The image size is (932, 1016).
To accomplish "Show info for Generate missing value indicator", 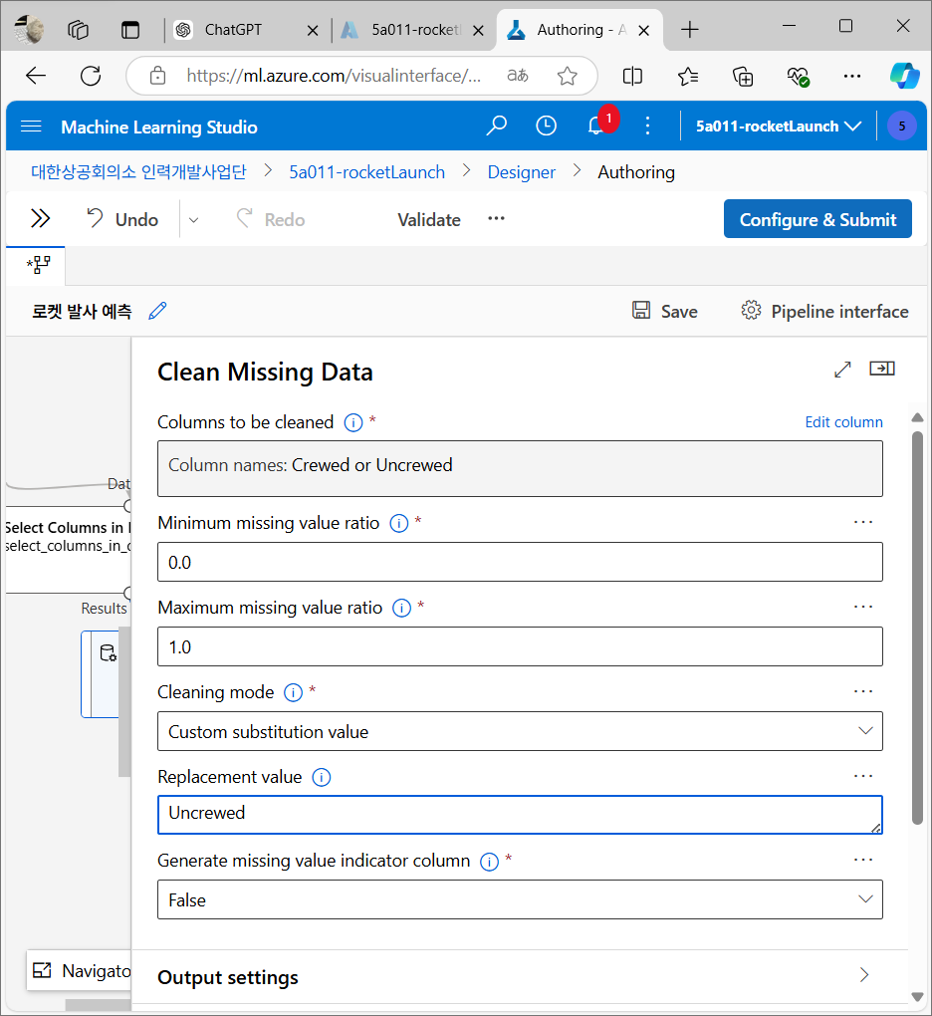I will 489,862.
